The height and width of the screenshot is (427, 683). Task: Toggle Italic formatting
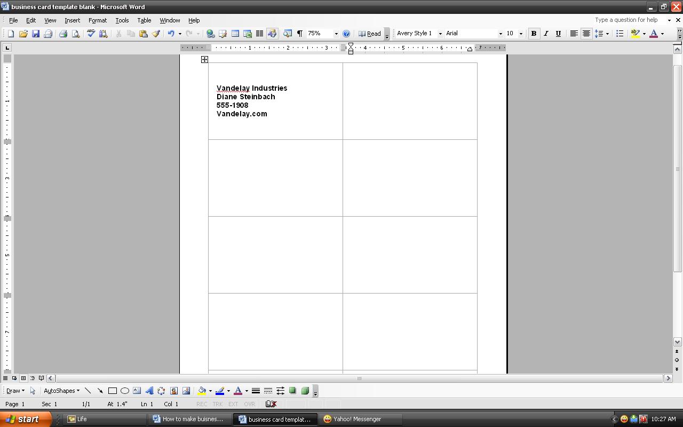pos(545,34)
